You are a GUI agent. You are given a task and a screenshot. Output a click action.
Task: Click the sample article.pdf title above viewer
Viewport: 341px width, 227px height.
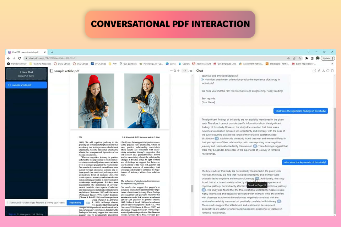tap(66, 71)
